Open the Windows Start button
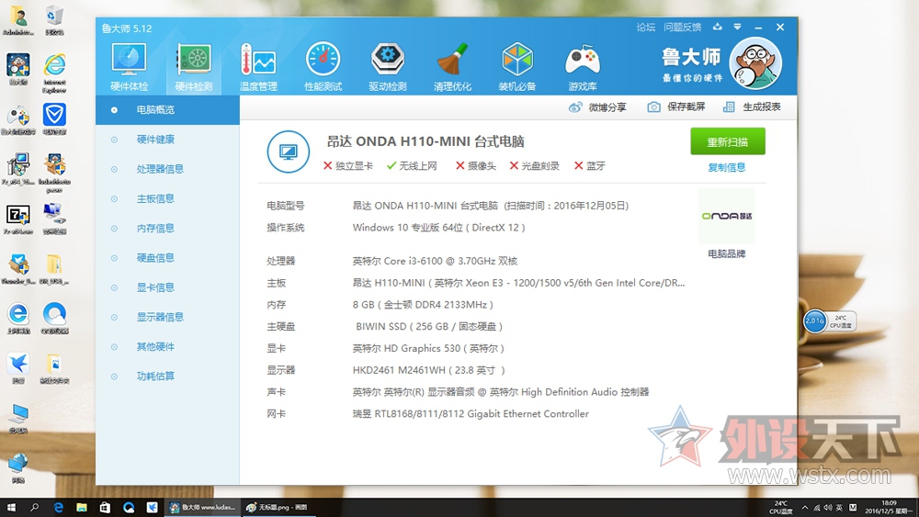 click(11, 507)
